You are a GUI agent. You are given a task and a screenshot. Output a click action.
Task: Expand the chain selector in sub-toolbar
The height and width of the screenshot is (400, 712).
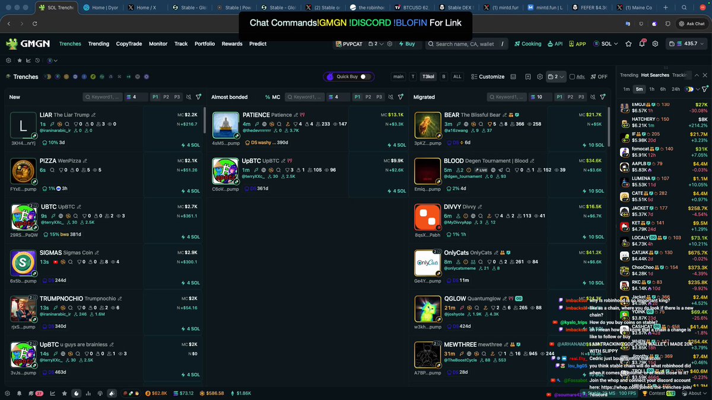tap(53, 60)
